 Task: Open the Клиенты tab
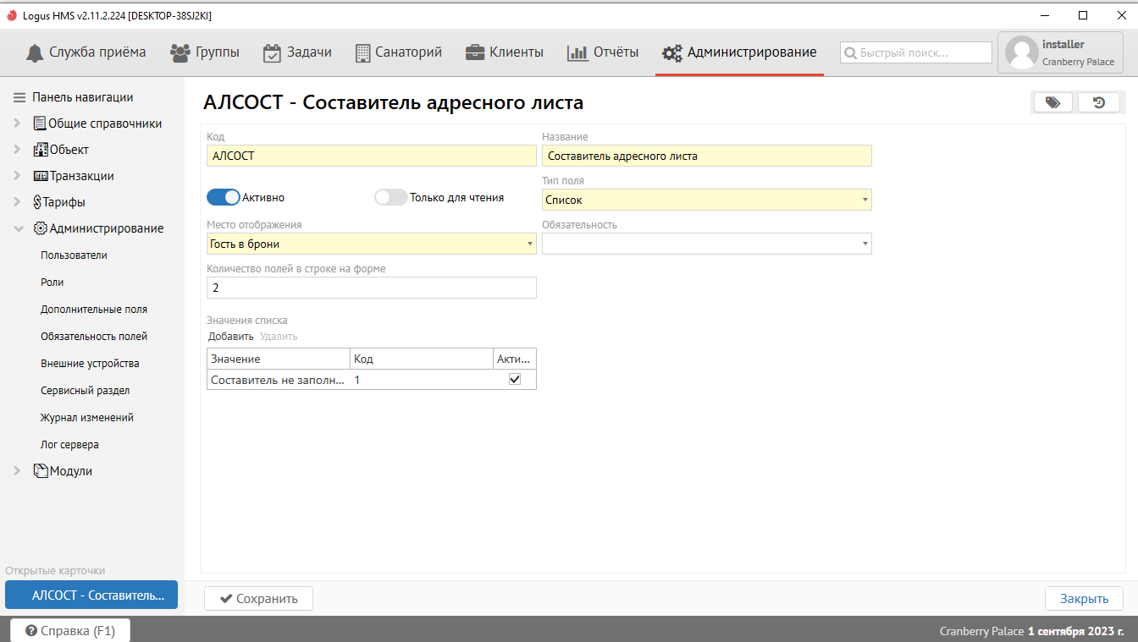(x=505, y=52)
